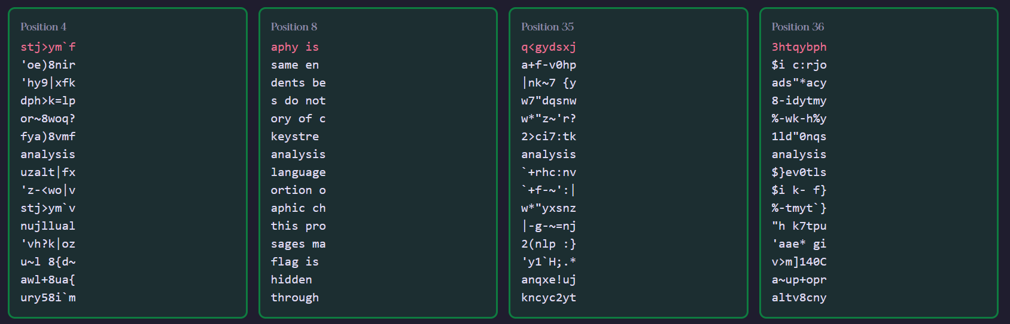Viewport: 1010px width, 324px height.
Task: Select the "hidden" line in Position 8
Action: click(x=291, y=280)
